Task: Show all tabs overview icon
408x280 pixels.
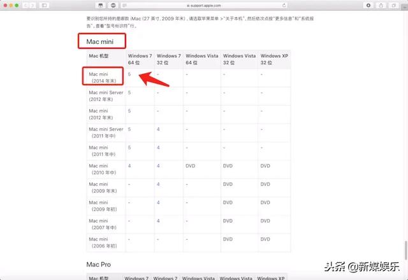Action: pyautogui.click(x=394, y=5)
